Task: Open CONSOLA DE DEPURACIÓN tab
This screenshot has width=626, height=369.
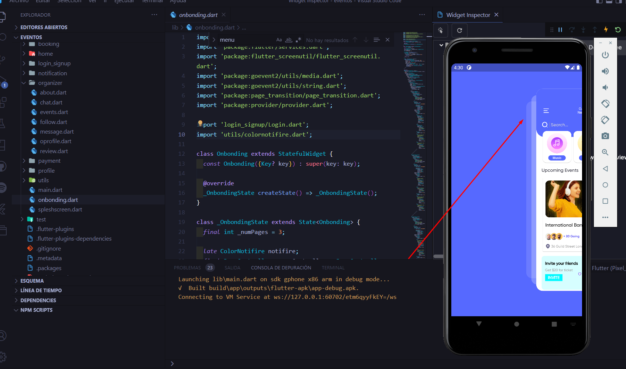Action: point(281,268)
